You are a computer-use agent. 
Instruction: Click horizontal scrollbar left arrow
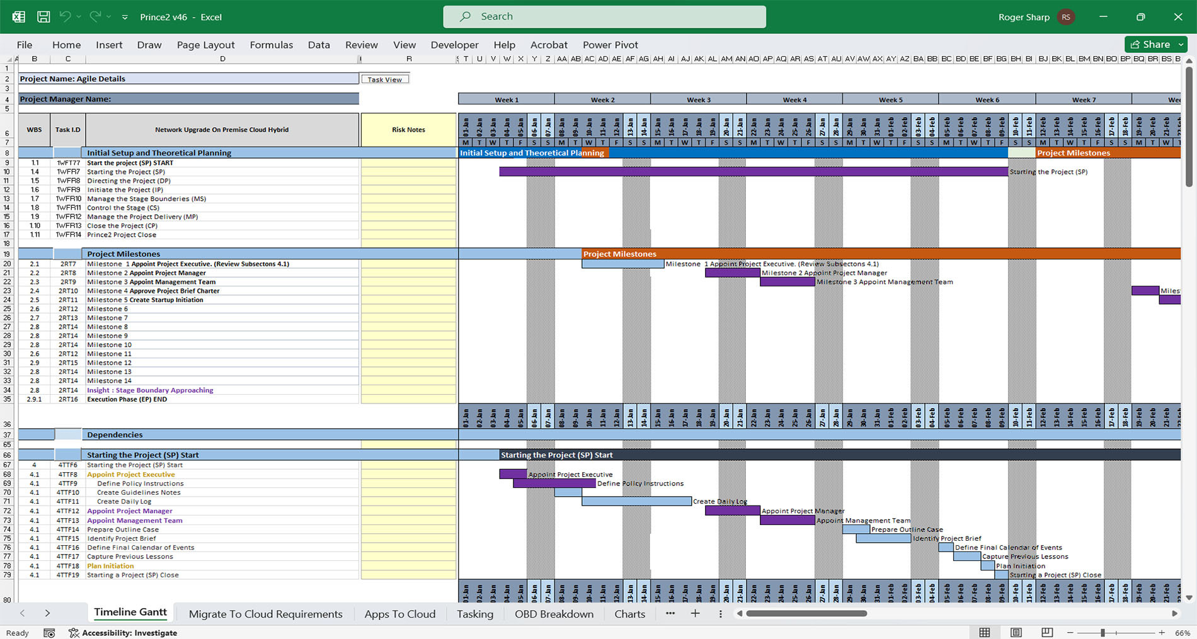(x=740, y=613)
